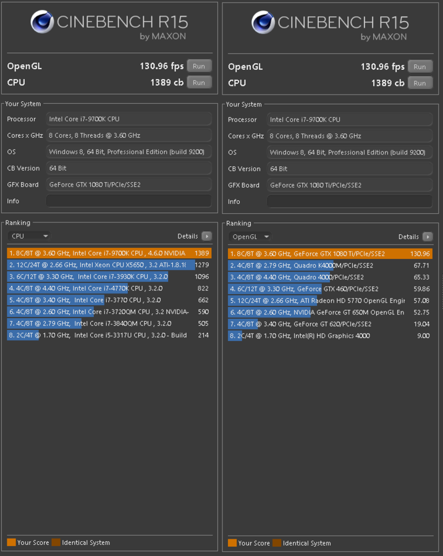Select Core i5-3317U row scoring 214
Viewport: 443px width, 556px height.
point(109,335)
